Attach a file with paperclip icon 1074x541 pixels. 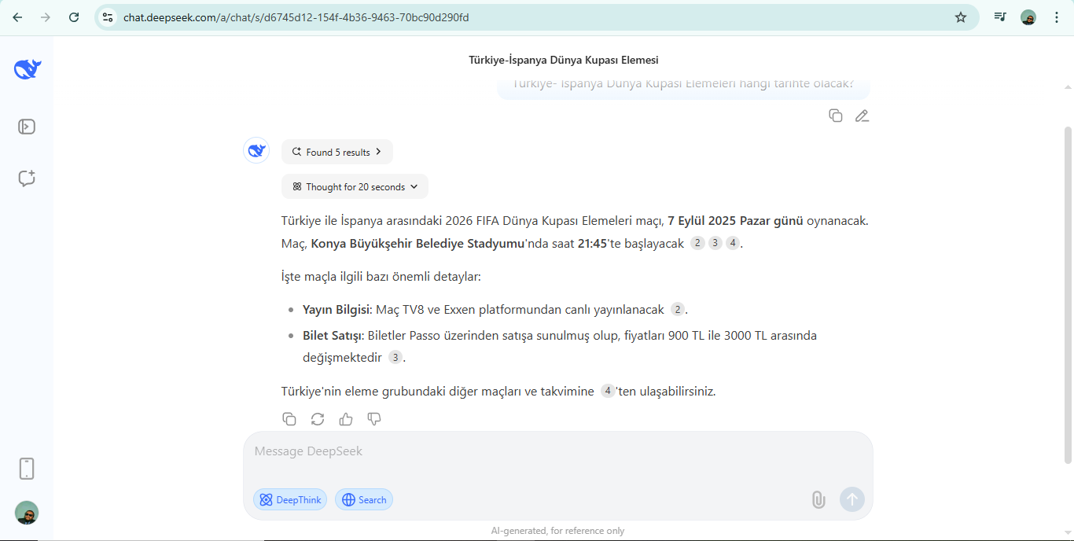818,499
